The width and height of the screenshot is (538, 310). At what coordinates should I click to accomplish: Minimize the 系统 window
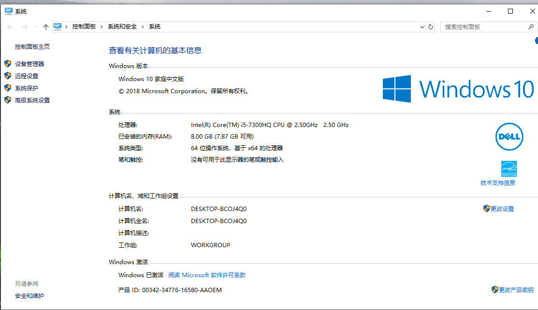click(x=489, y=11)
